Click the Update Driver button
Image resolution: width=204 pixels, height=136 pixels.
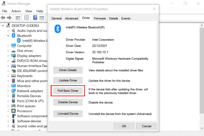pyautogui.click(x=68, y=81)
